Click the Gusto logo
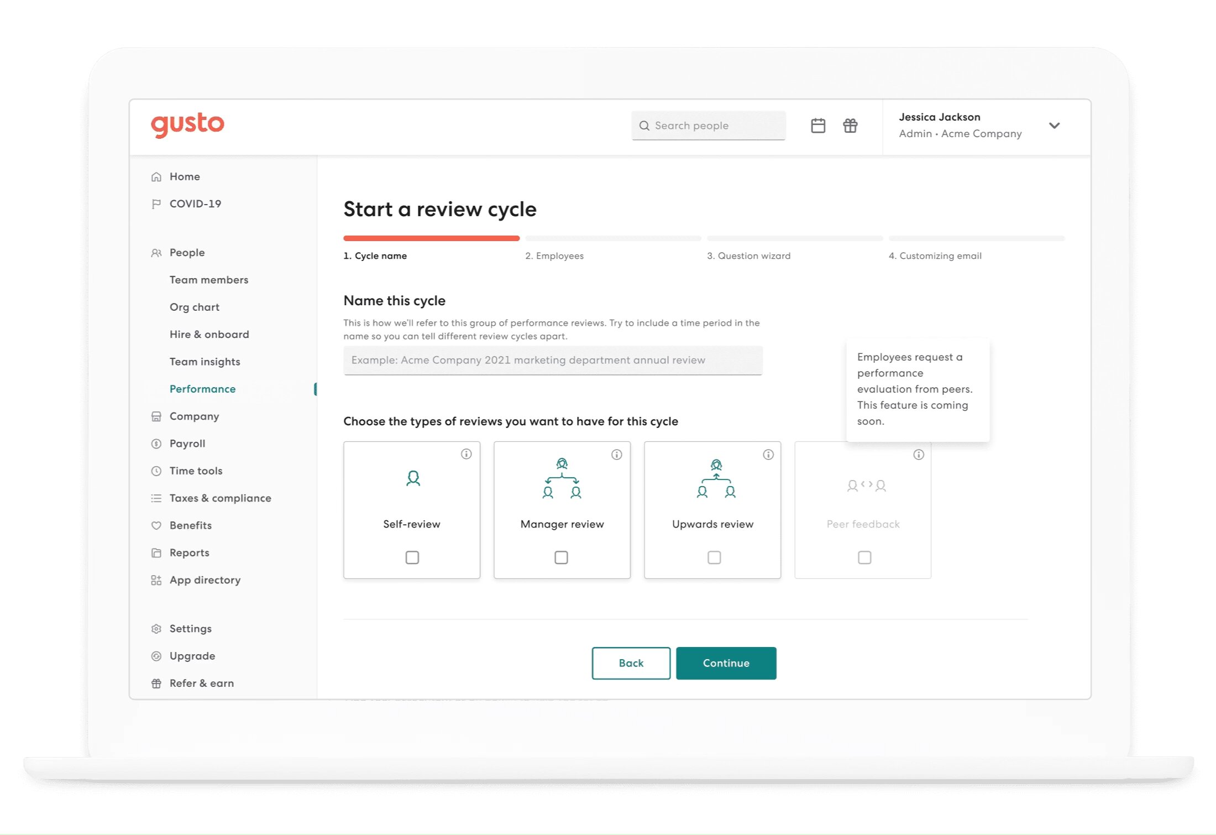This screenshot has width=1216, height=835. click(x=188, y=124)
